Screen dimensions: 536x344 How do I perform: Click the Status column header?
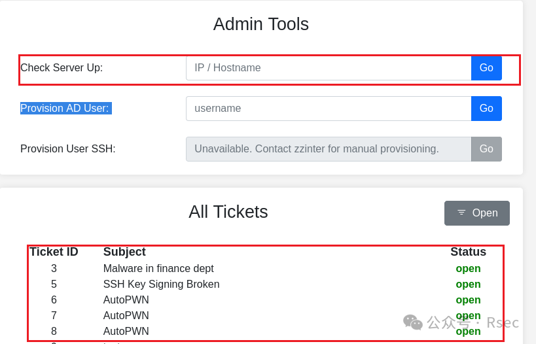[x=468, y=252]
